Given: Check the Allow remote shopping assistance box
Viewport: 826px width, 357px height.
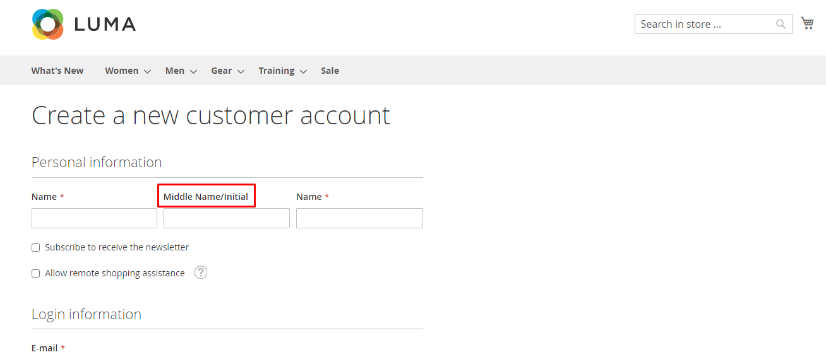Looking at the screenshot, I should 36,274.
